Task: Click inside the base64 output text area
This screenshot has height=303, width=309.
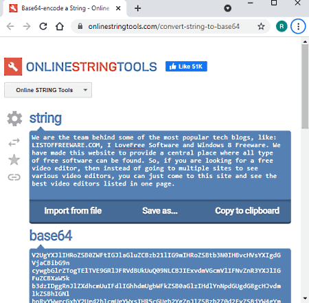Action: coord(160,276)
